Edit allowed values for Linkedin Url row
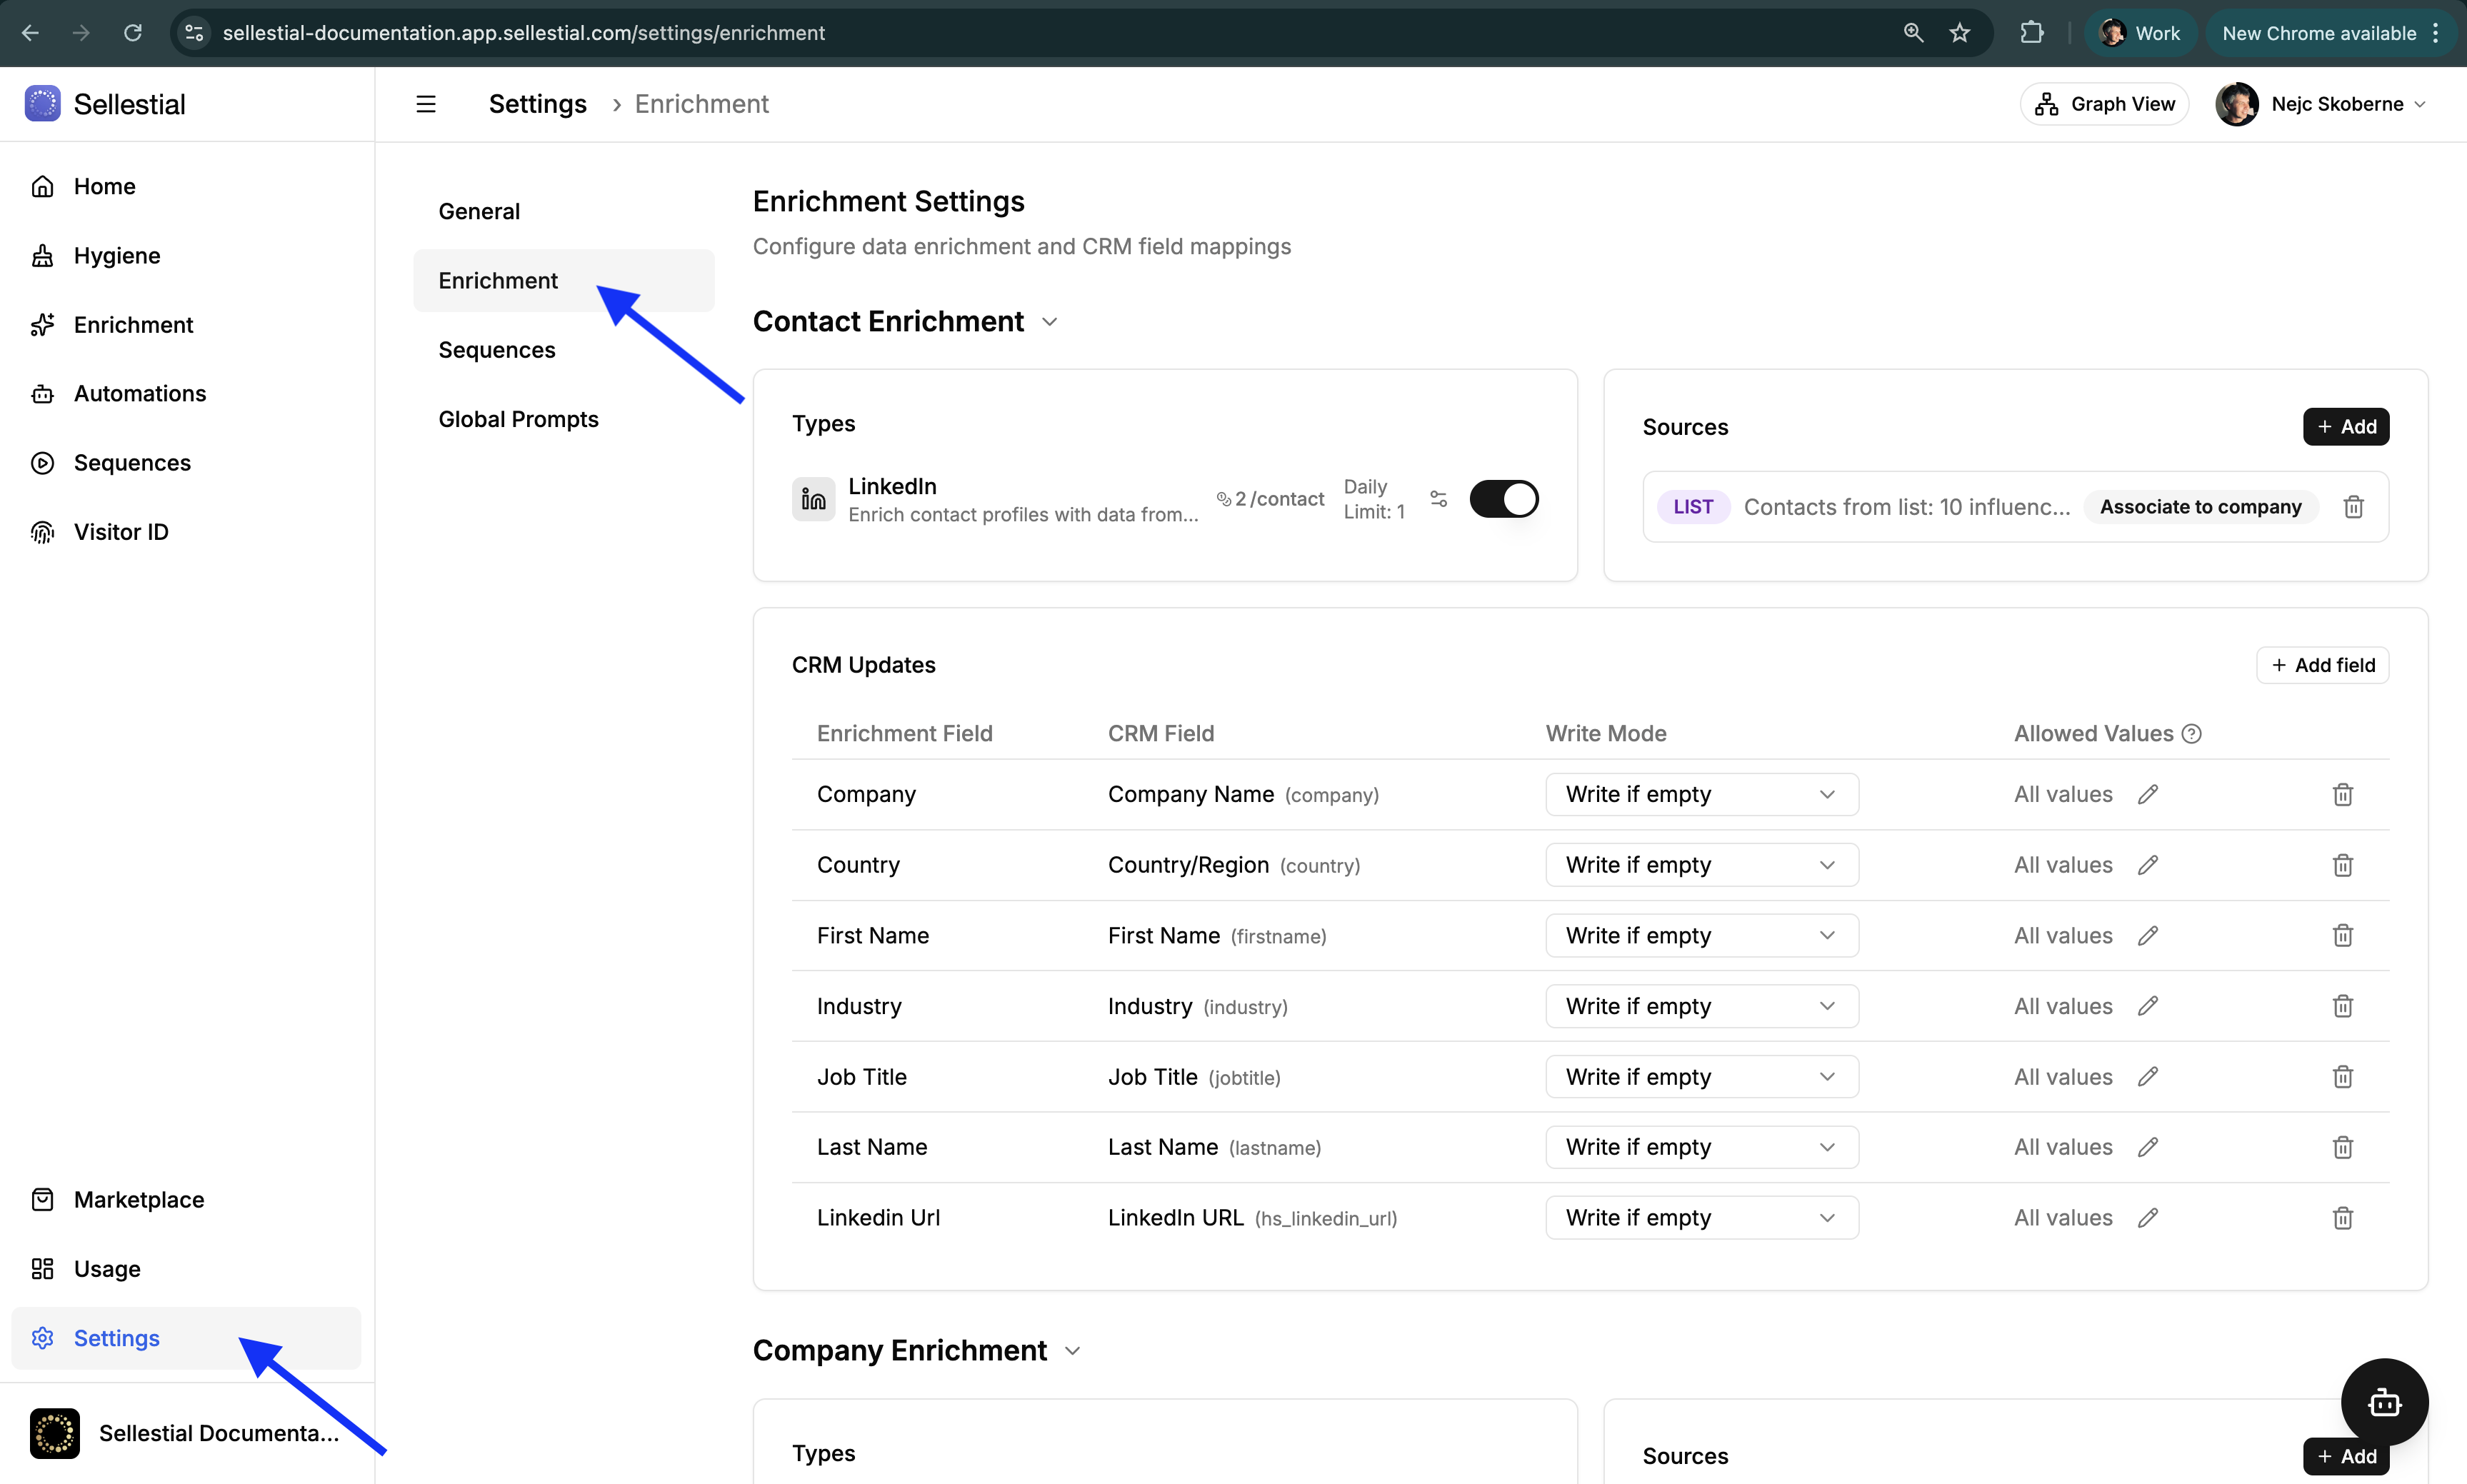This screenshot has width=2467, height=1484. 2147,1218
